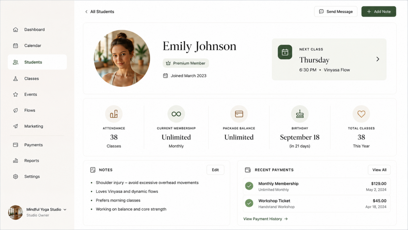Click the Shoulder injury note line
Viewport: 408px width, 230px height.
pos(147,183)
